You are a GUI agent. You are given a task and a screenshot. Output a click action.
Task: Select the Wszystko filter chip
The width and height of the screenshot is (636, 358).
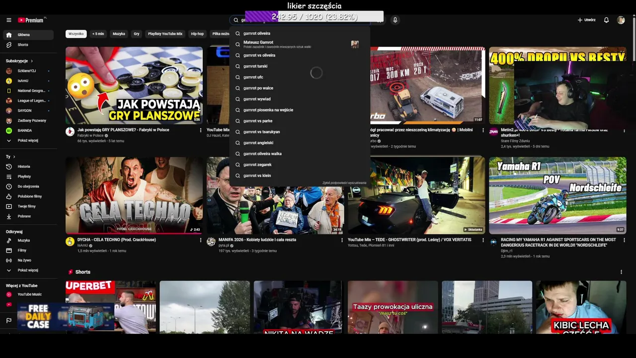coord(76,34)
